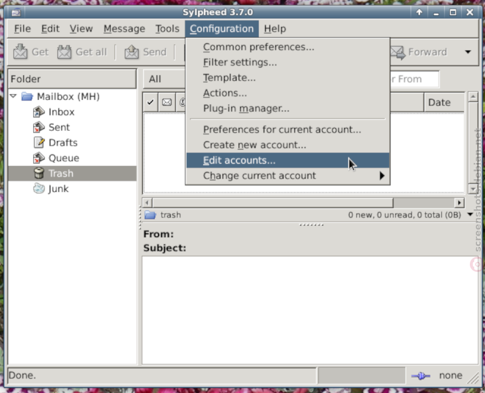The image size is (485, 393).
Task: Click the Get all mail icon
Action: coord(64,52)
